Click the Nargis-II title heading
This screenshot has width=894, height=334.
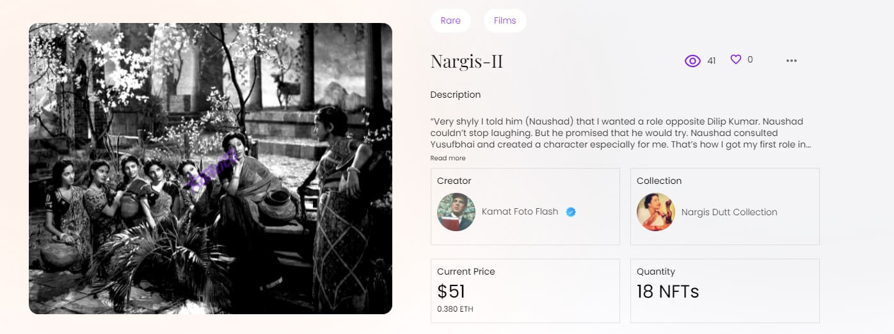pos(467,61)
